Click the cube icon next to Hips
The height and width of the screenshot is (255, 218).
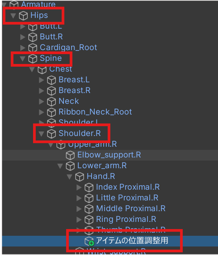click(23, 16)
